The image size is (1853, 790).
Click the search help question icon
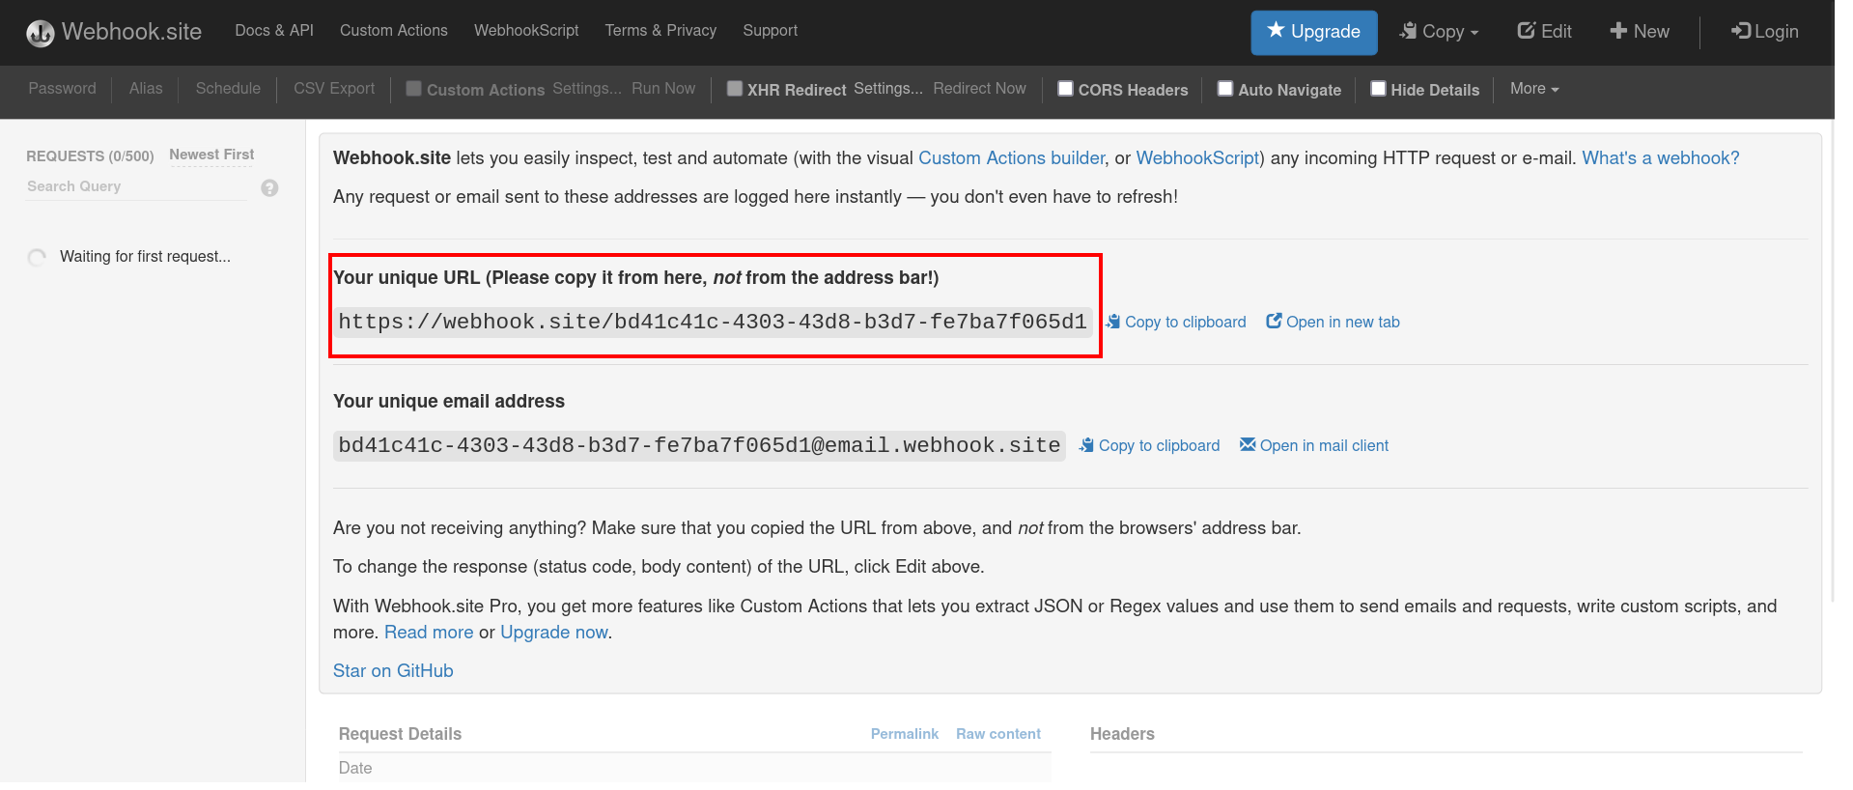click(269, 187)
